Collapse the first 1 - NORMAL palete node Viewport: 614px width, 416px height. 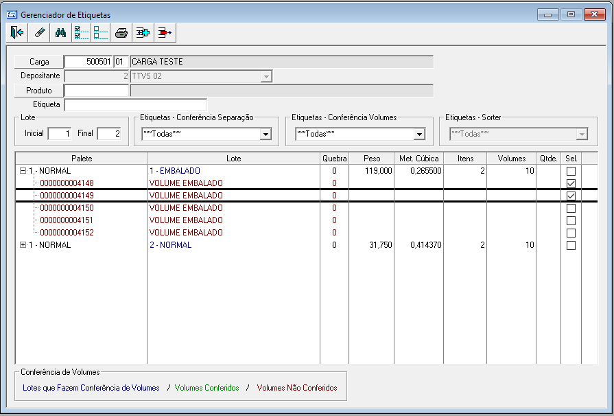23,171
